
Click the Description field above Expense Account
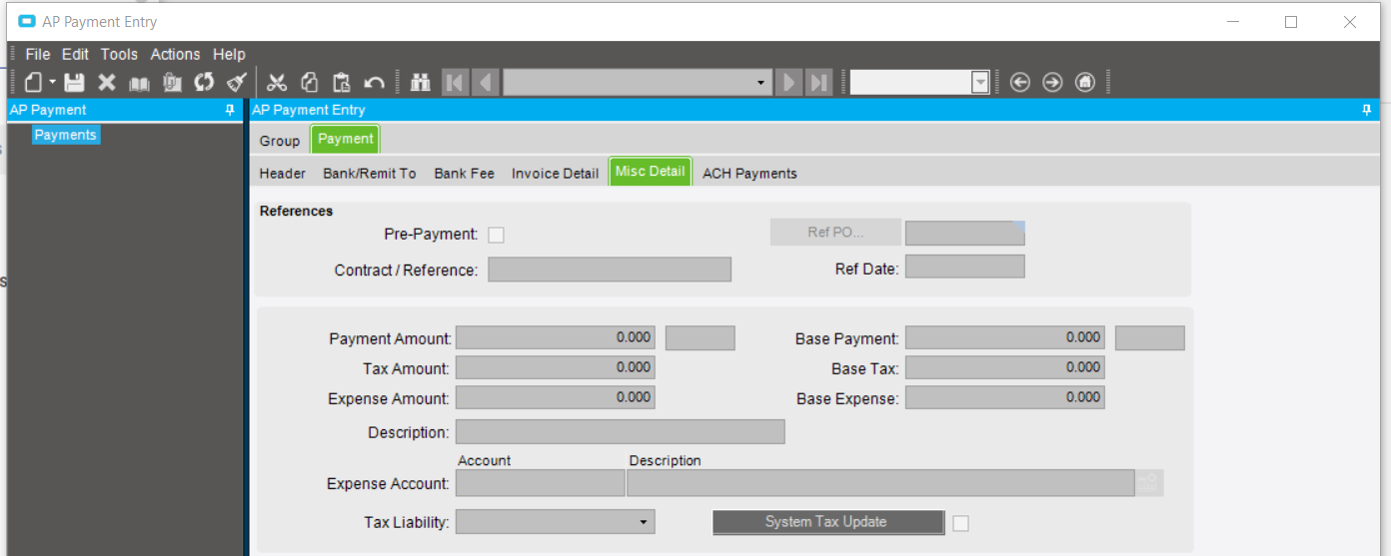pos(621,431)
